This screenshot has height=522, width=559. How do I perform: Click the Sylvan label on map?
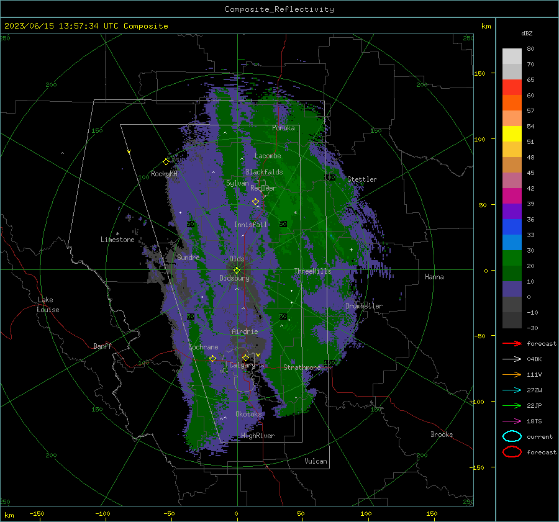click(237, 183)
